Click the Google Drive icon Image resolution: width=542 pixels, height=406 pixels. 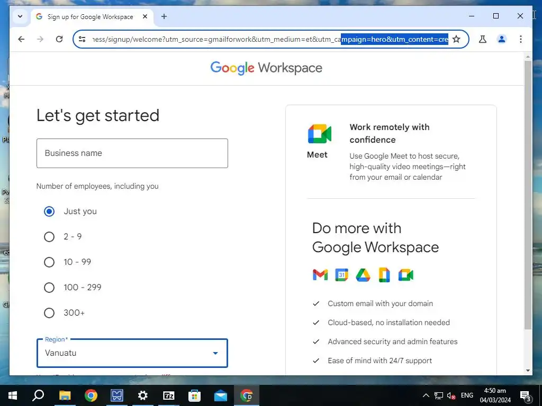(363, 275)
